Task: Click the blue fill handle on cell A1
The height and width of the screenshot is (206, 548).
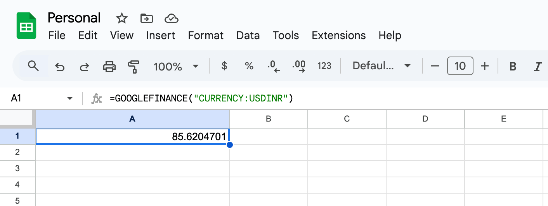Action: tap(229, 145)
